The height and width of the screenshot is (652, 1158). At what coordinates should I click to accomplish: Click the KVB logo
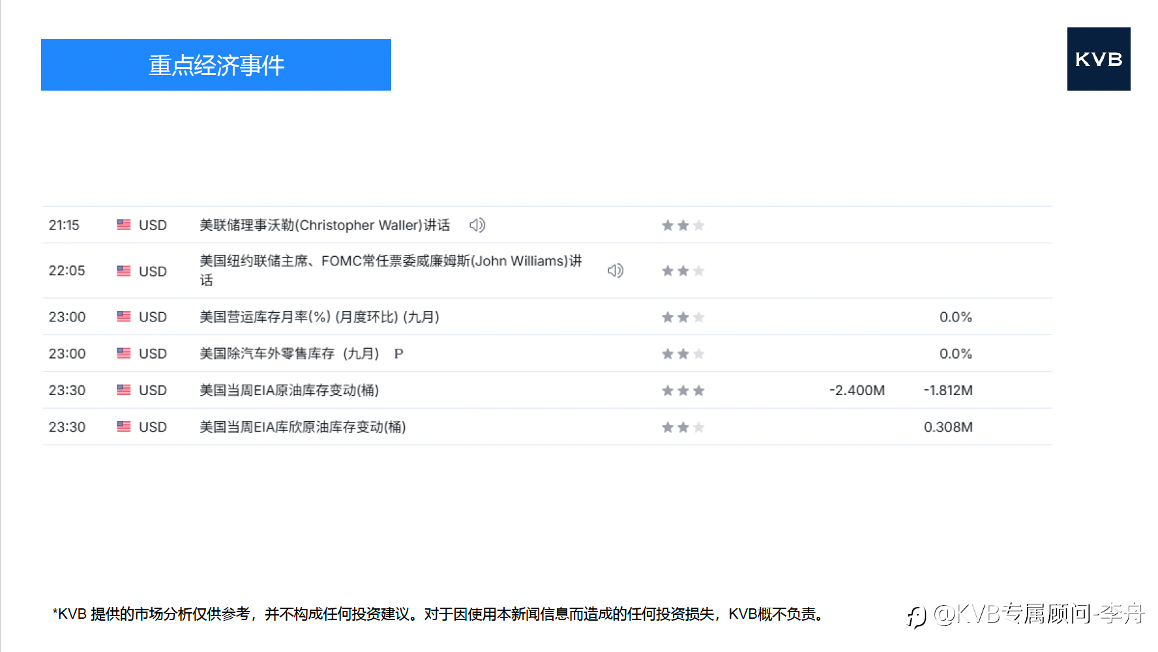point(1099,59)
